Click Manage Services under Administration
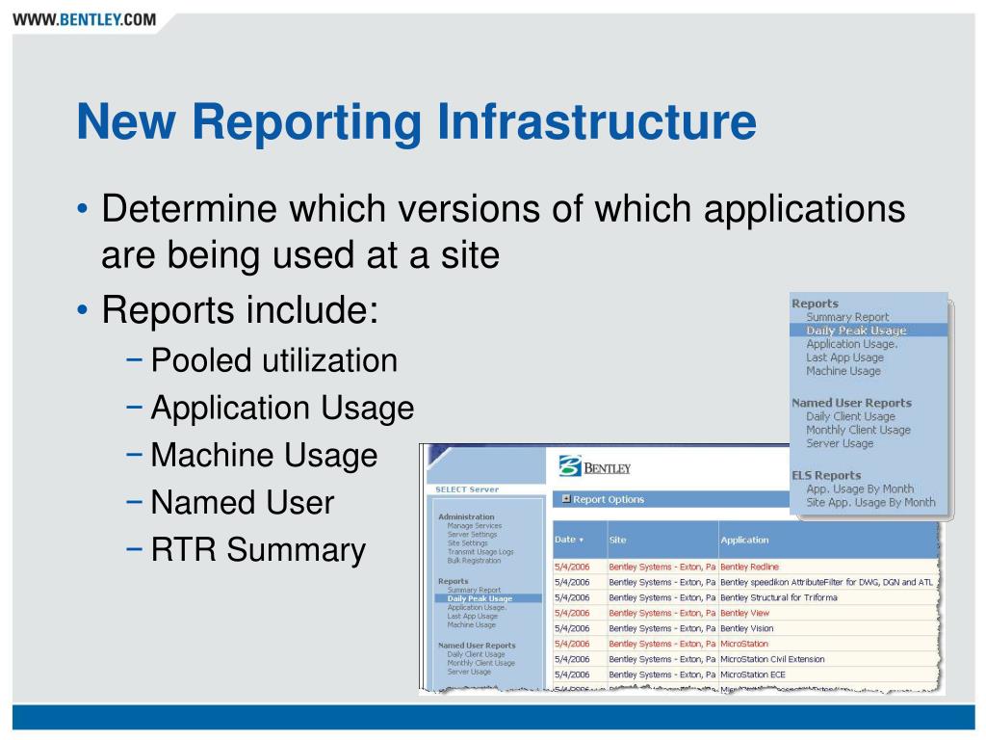 click(474, 526)
